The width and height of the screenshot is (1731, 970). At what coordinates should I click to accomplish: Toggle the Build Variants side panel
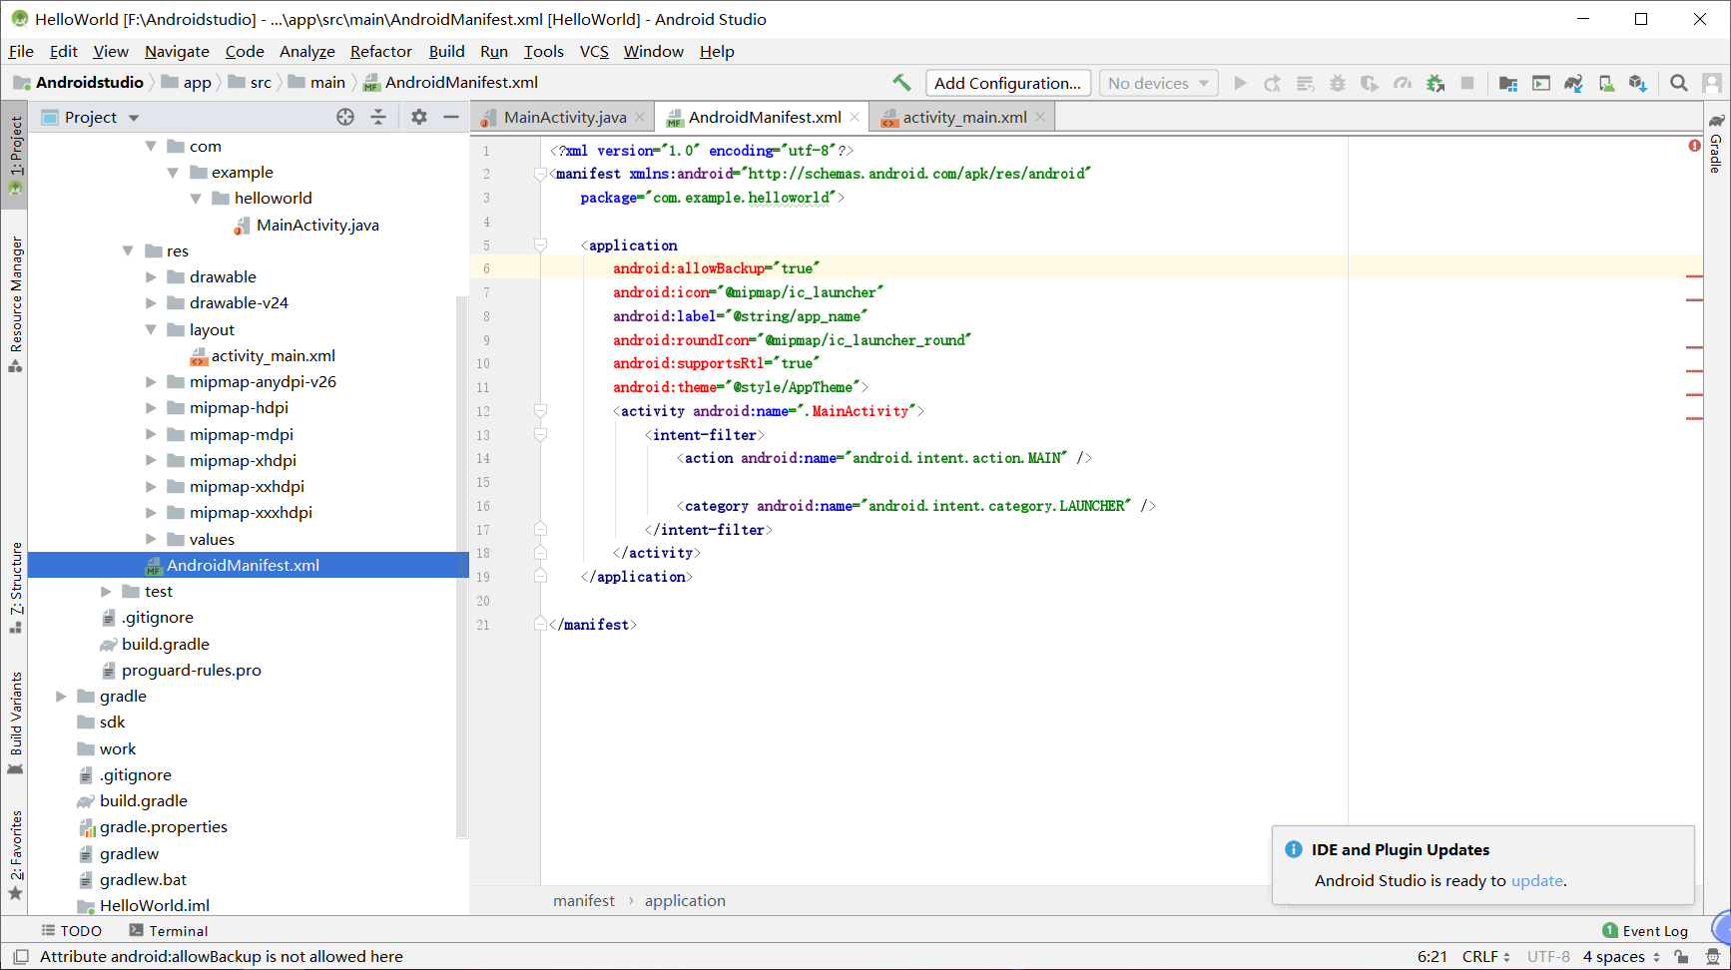[15, 723]
